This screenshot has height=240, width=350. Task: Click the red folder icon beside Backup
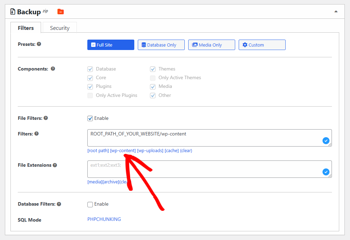(x=61, y=12)
